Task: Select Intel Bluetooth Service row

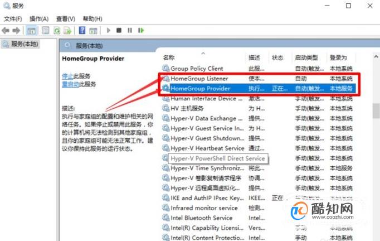Action: [258, 218]
